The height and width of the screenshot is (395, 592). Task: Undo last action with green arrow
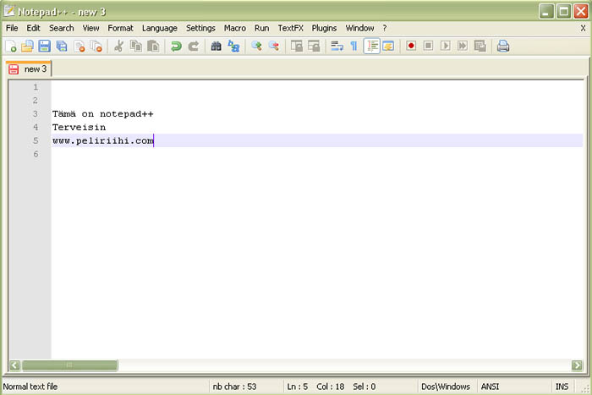click(176, 46)
